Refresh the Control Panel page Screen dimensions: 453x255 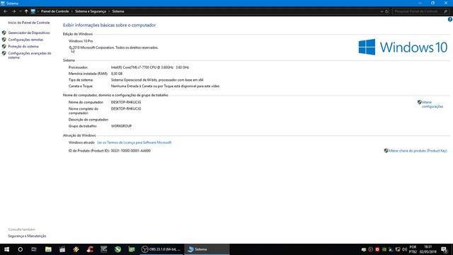387,11
